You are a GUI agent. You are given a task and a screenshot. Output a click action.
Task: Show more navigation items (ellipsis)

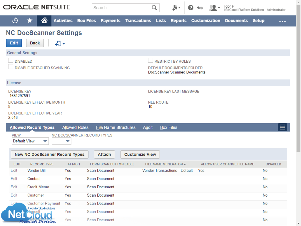click(x=282, y=21)
